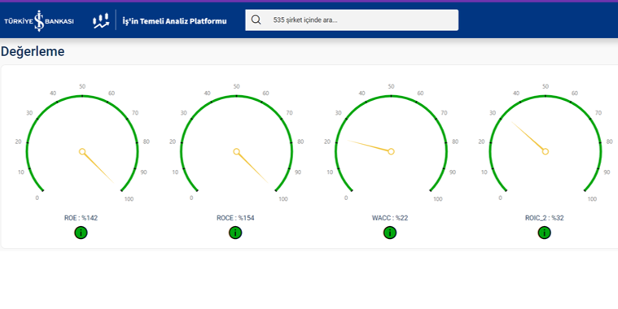Click the 100 mark on WACC gauge
This screenshot has height=309, width=618.
click(x=438, y=198)
